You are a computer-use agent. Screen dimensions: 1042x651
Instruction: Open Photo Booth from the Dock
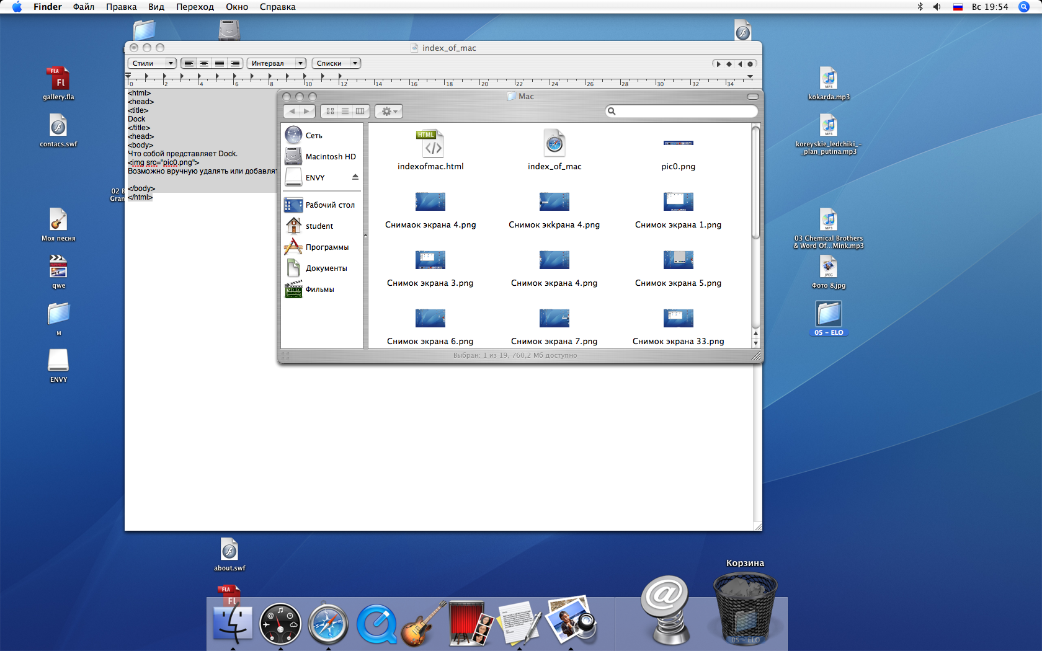(x=471, y=623)
